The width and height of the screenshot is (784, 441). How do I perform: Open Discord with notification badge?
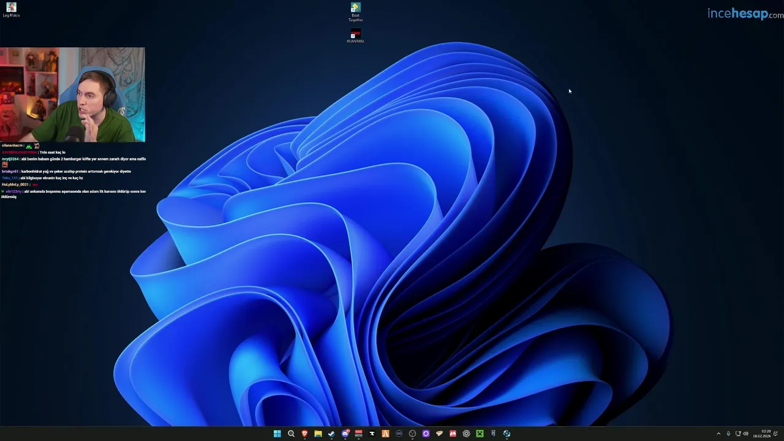click(x=345, y=434)
